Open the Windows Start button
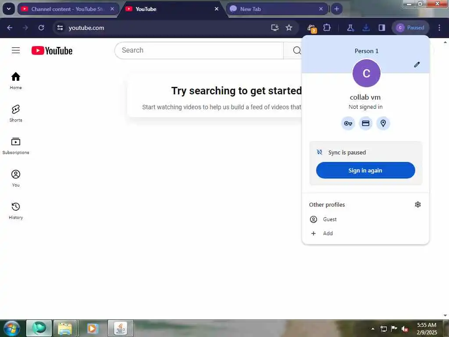Image resolution: width=449 pixels, height=337 pixels. 11,328
